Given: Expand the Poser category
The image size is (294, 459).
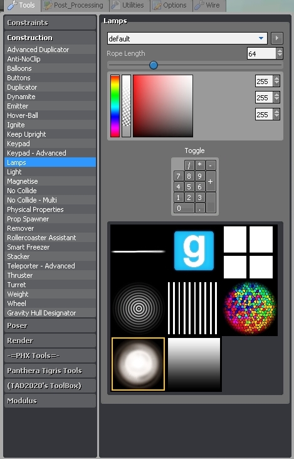Looking at the screenshot, I should click(x=50, y=325).
